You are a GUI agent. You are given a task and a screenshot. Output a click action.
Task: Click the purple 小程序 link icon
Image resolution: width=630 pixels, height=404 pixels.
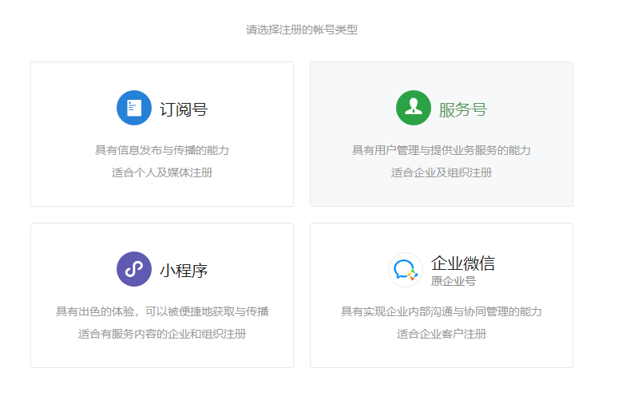tap(134, 269)
